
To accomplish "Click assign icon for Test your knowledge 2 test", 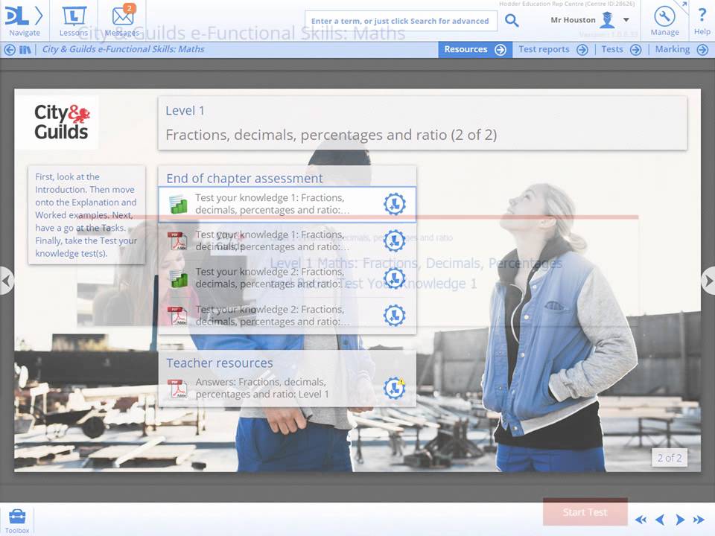I will (x=395, y=278).
